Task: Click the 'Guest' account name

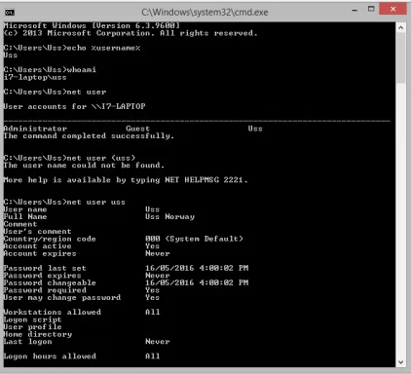Action: pos(137,129)
